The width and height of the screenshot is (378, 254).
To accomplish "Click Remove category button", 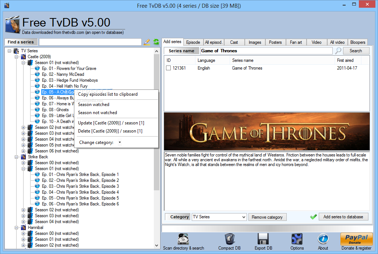I will click(x=267, y=217).
